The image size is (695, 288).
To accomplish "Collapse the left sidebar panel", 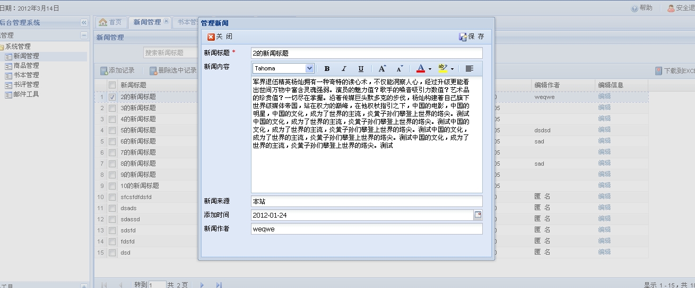I will (84, 23).
